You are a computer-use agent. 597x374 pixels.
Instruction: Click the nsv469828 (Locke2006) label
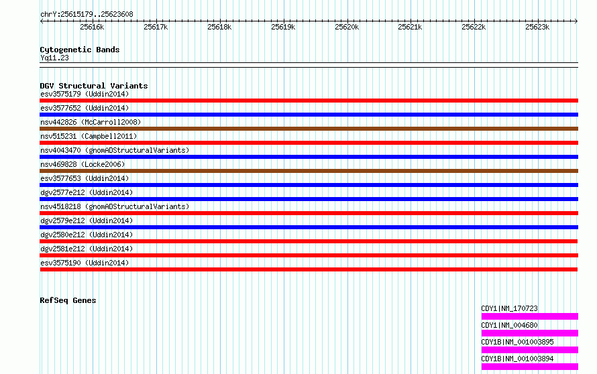click(83, 164)
